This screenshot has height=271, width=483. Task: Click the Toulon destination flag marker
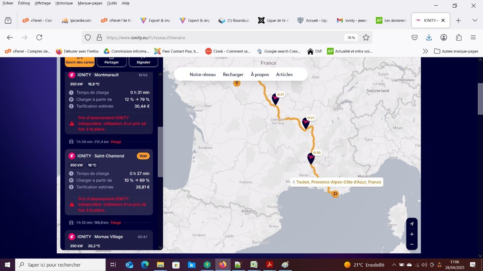click(335, 194)
